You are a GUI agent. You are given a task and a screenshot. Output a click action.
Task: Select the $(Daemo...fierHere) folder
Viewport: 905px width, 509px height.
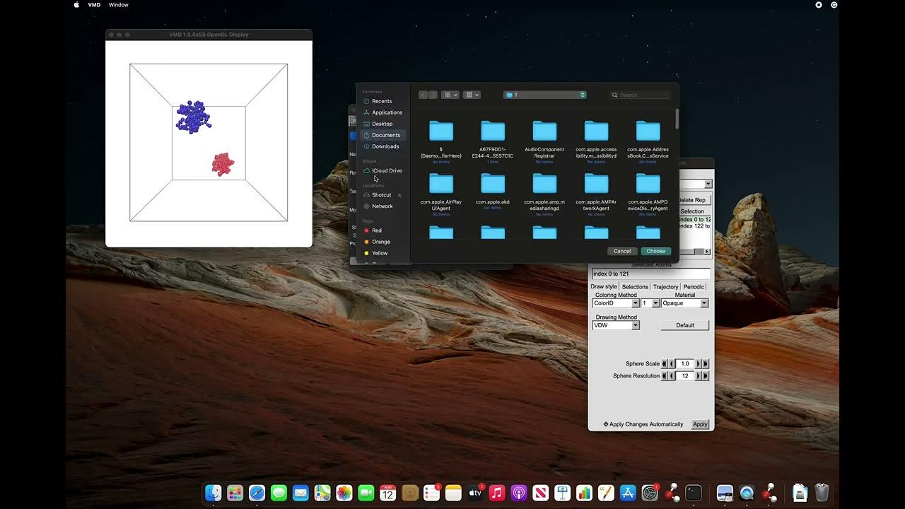point(440,140)
